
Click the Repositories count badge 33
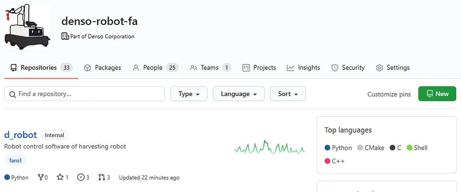pyautogui.click(x=66, y=68)
